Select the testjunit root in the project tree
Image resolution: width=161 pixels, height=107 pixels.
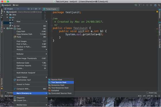click(x=12, y=12)
